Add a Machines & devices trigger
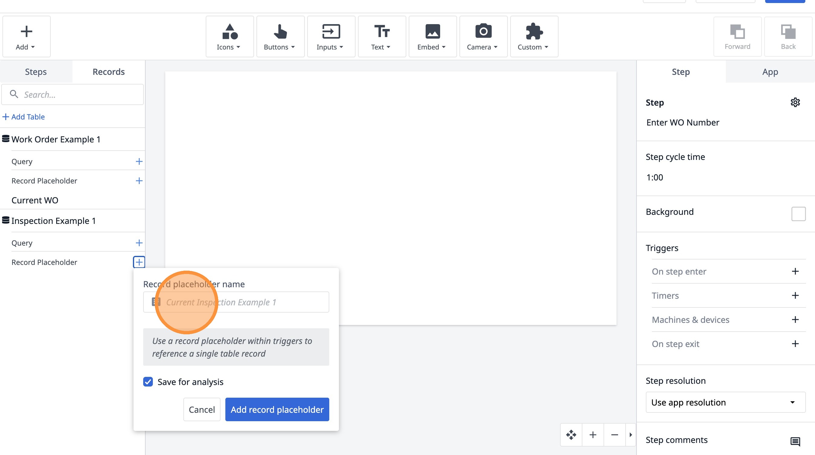The height and width of the screenshot is (455, 815). click(x=795, y=320)
